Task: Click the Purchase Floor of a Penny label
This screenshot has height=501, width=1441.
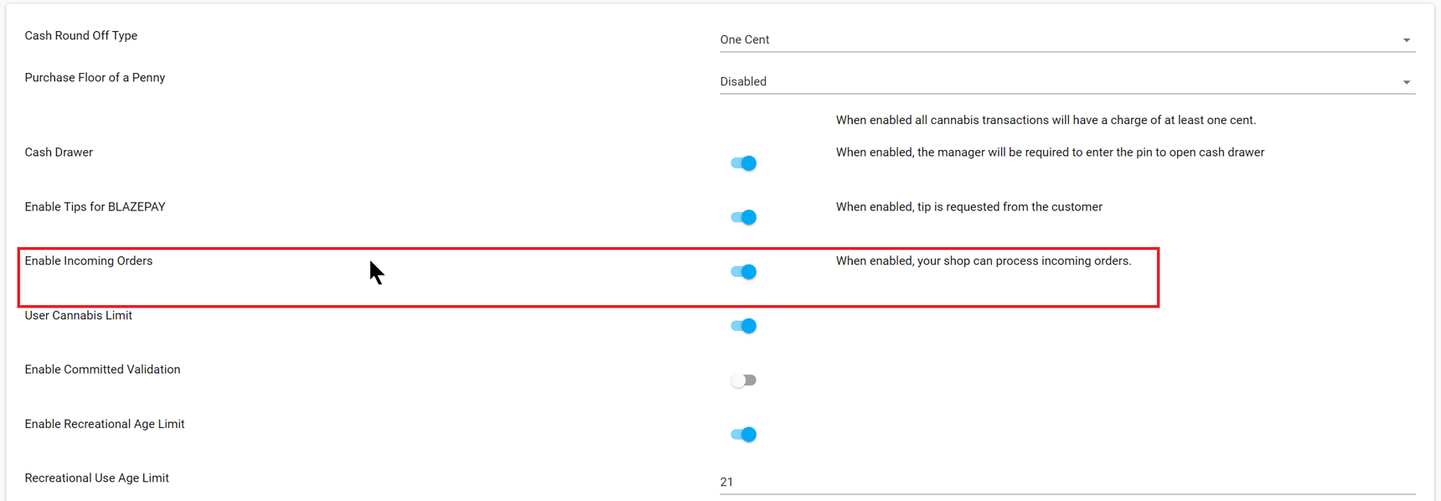Action: pyautogui.click(x=95, y=77)
